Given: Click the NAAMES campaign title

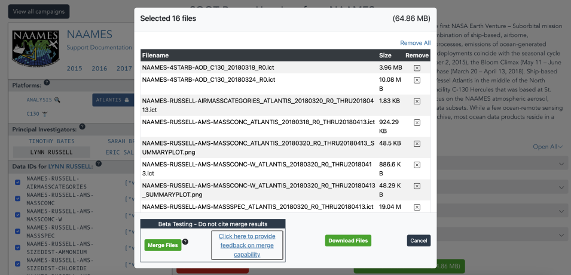Looking at the screenshot, I should [90, 35].
